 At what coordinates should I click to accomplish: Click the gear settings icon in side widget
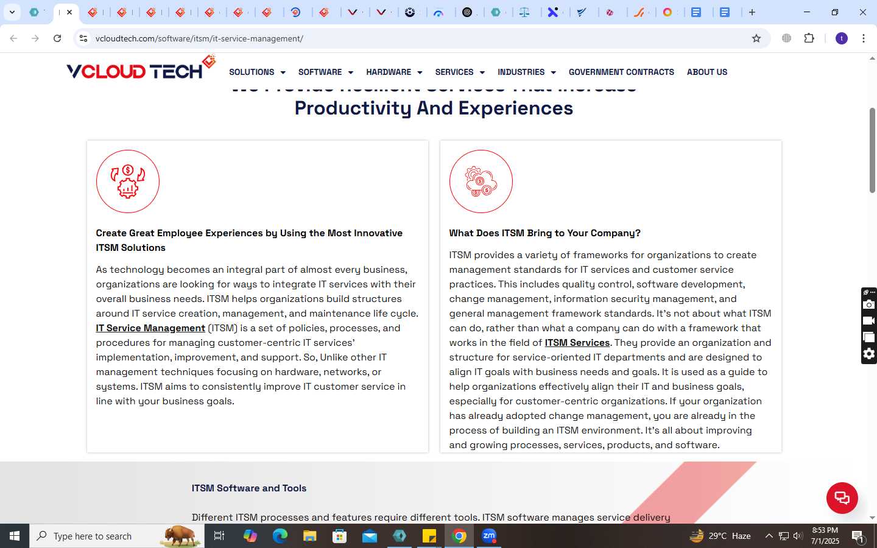869,354
